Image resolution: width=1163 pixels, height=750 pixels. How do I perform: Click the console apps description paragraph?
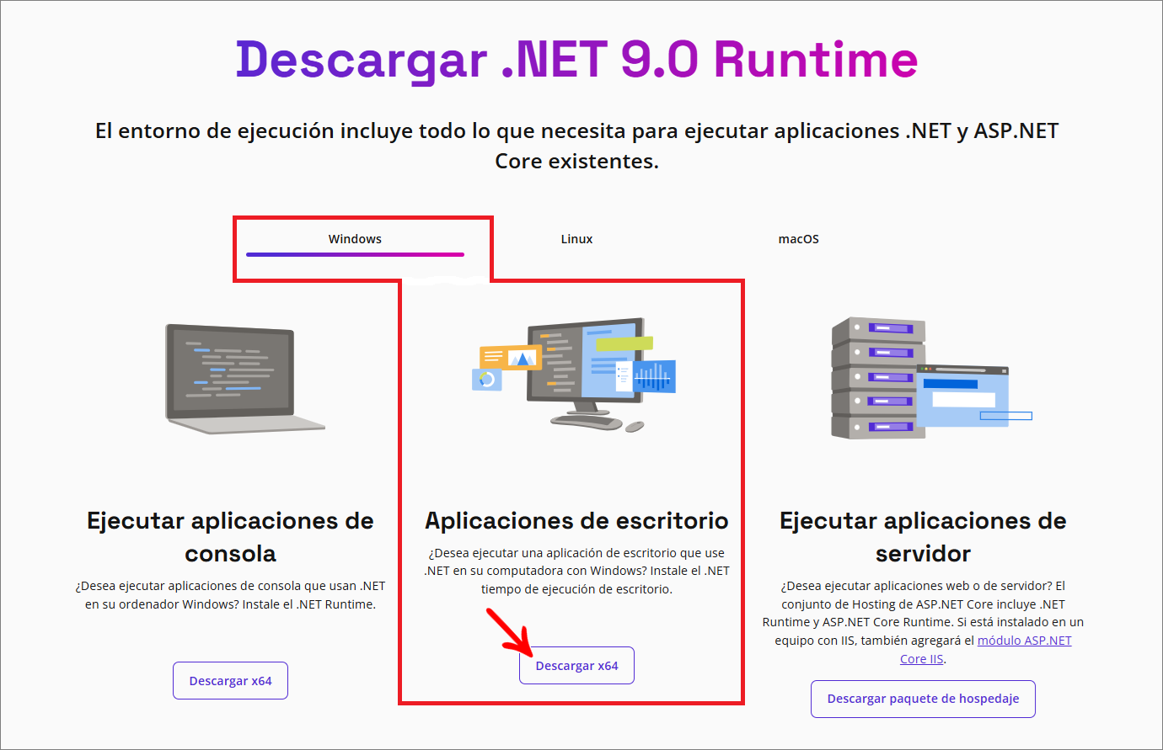[x=230, y=595]
